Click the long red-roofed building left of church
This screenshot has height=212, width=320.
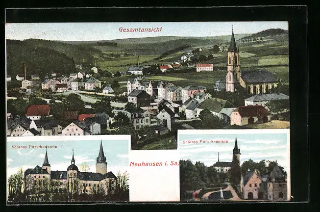(205, 67)
